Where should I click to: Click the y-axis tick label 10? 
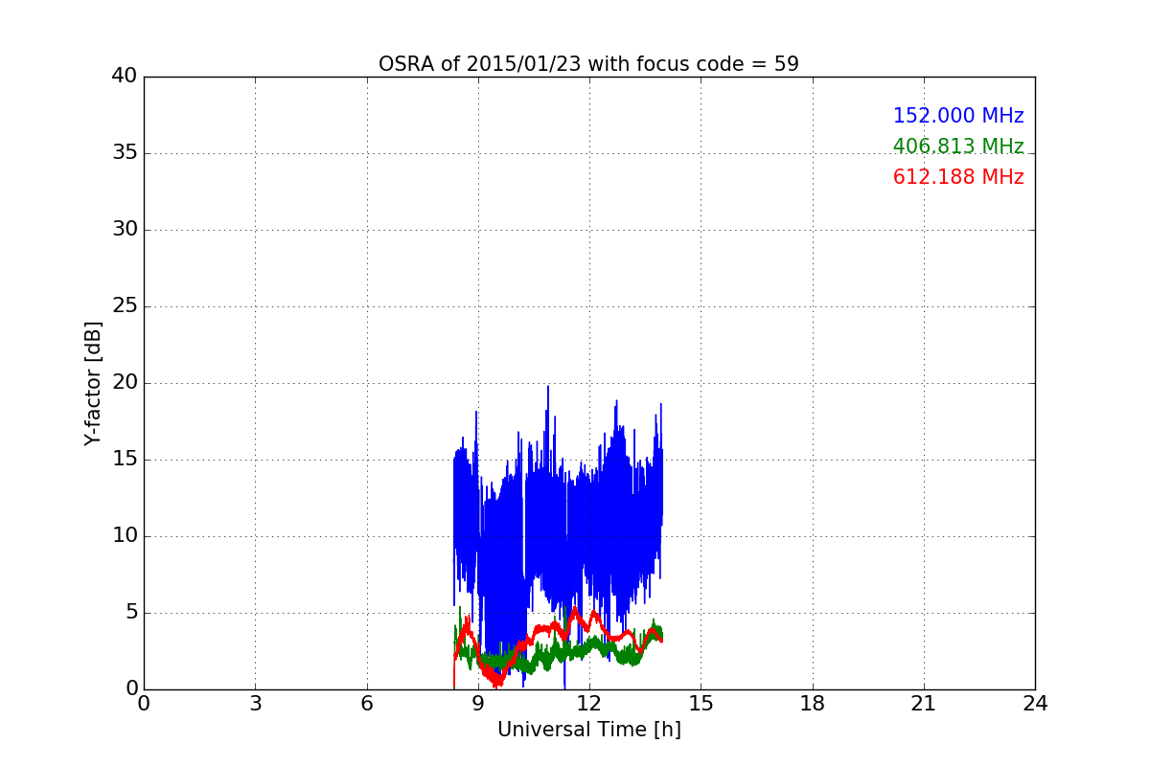[125, 536]
